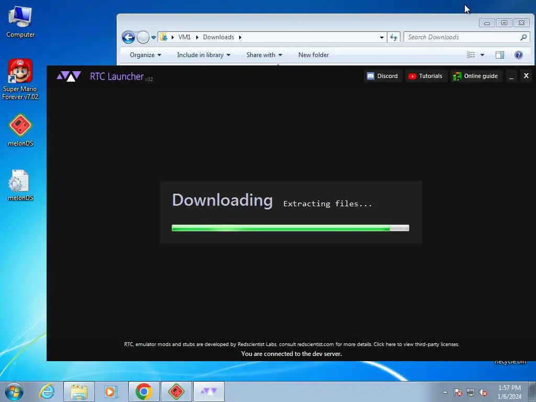Expand the arrow after Downloads in breadcrumb

tap(240, 37)
